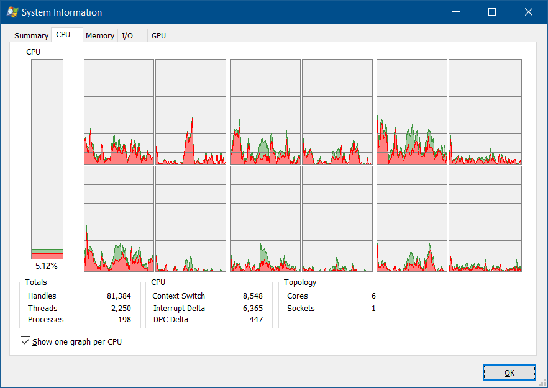Click the last CPU graph in top row
The width and height of the screenshot is (548, 388).
(485, 112)
